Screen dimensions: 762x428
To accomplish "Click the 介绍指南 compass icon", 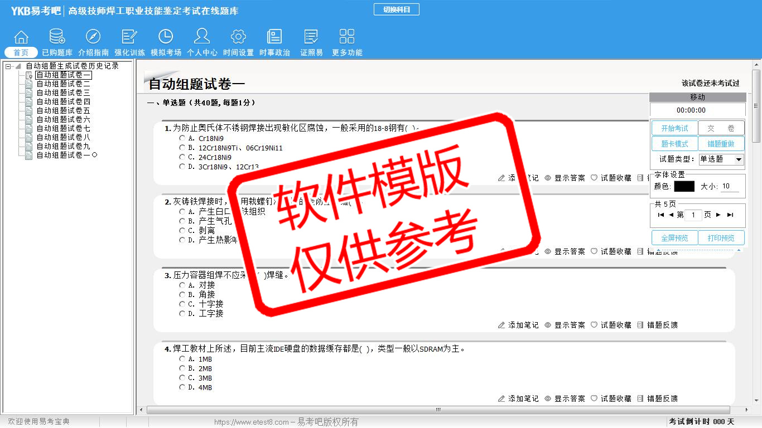I will click(93, 37).
